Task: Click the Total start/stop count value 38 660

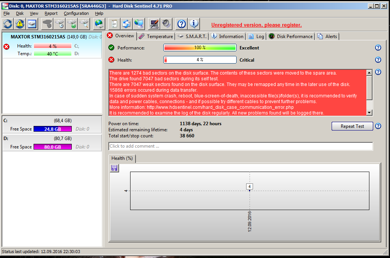Action: [x=187, y=136]
